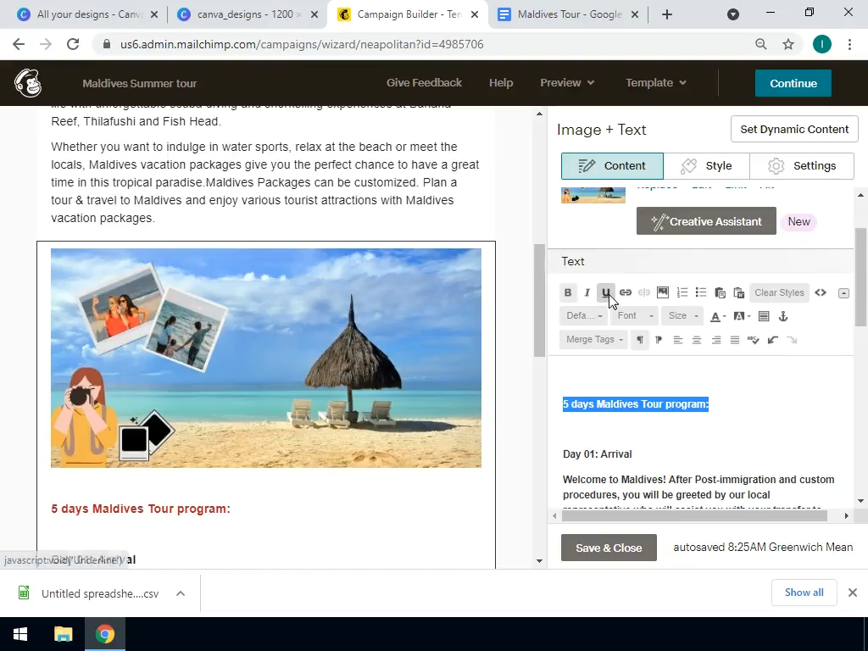Click Show all downloads
868x651 pixels.
(804, 593)
